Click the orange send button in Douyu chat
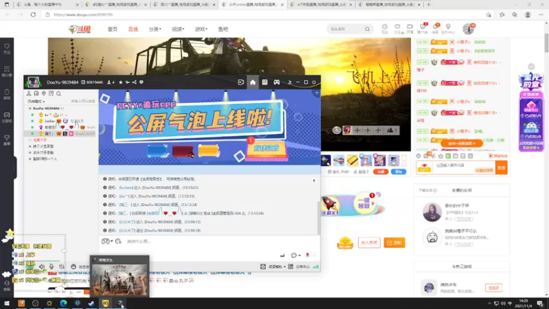Screen dimensions: 549x309 tap(502, 168)
